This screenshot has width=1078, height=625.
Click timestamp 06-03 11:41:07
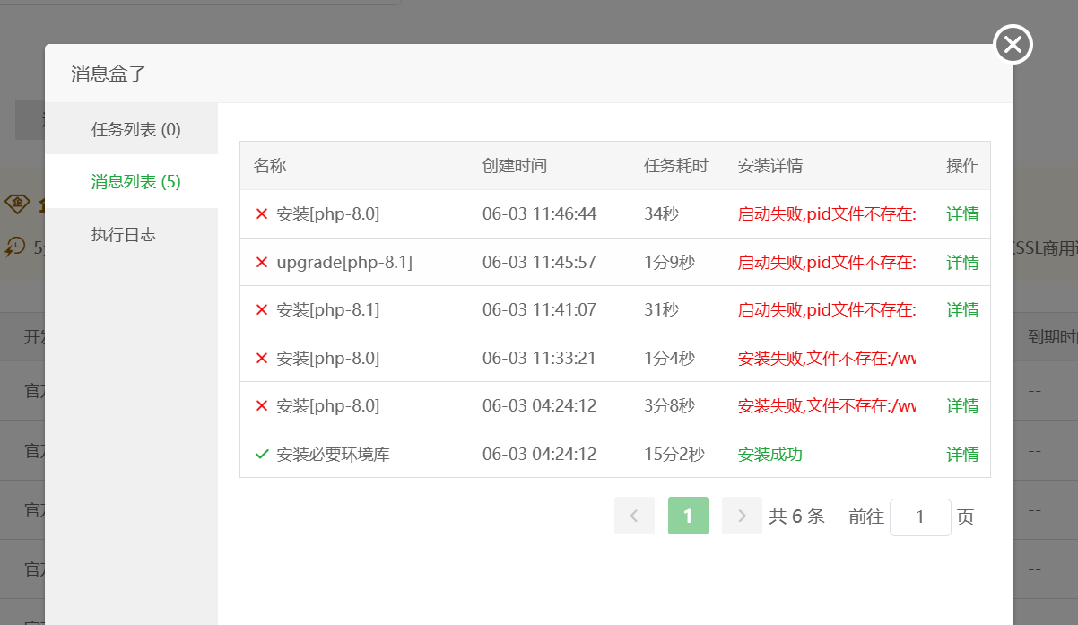point(539,310)
